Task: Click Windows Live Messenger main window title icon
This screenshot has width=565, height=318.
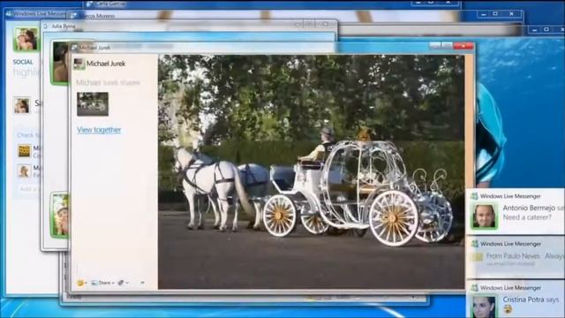Action: pos(9,14)
